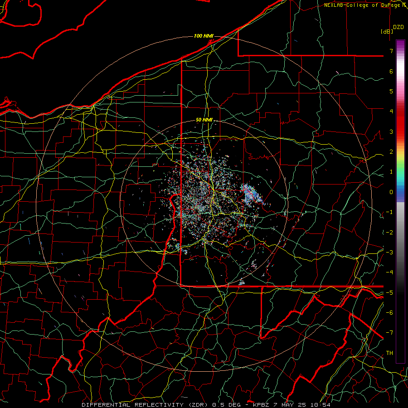
Task: Click the "DZD" legend heading
Action: [398, 27]
